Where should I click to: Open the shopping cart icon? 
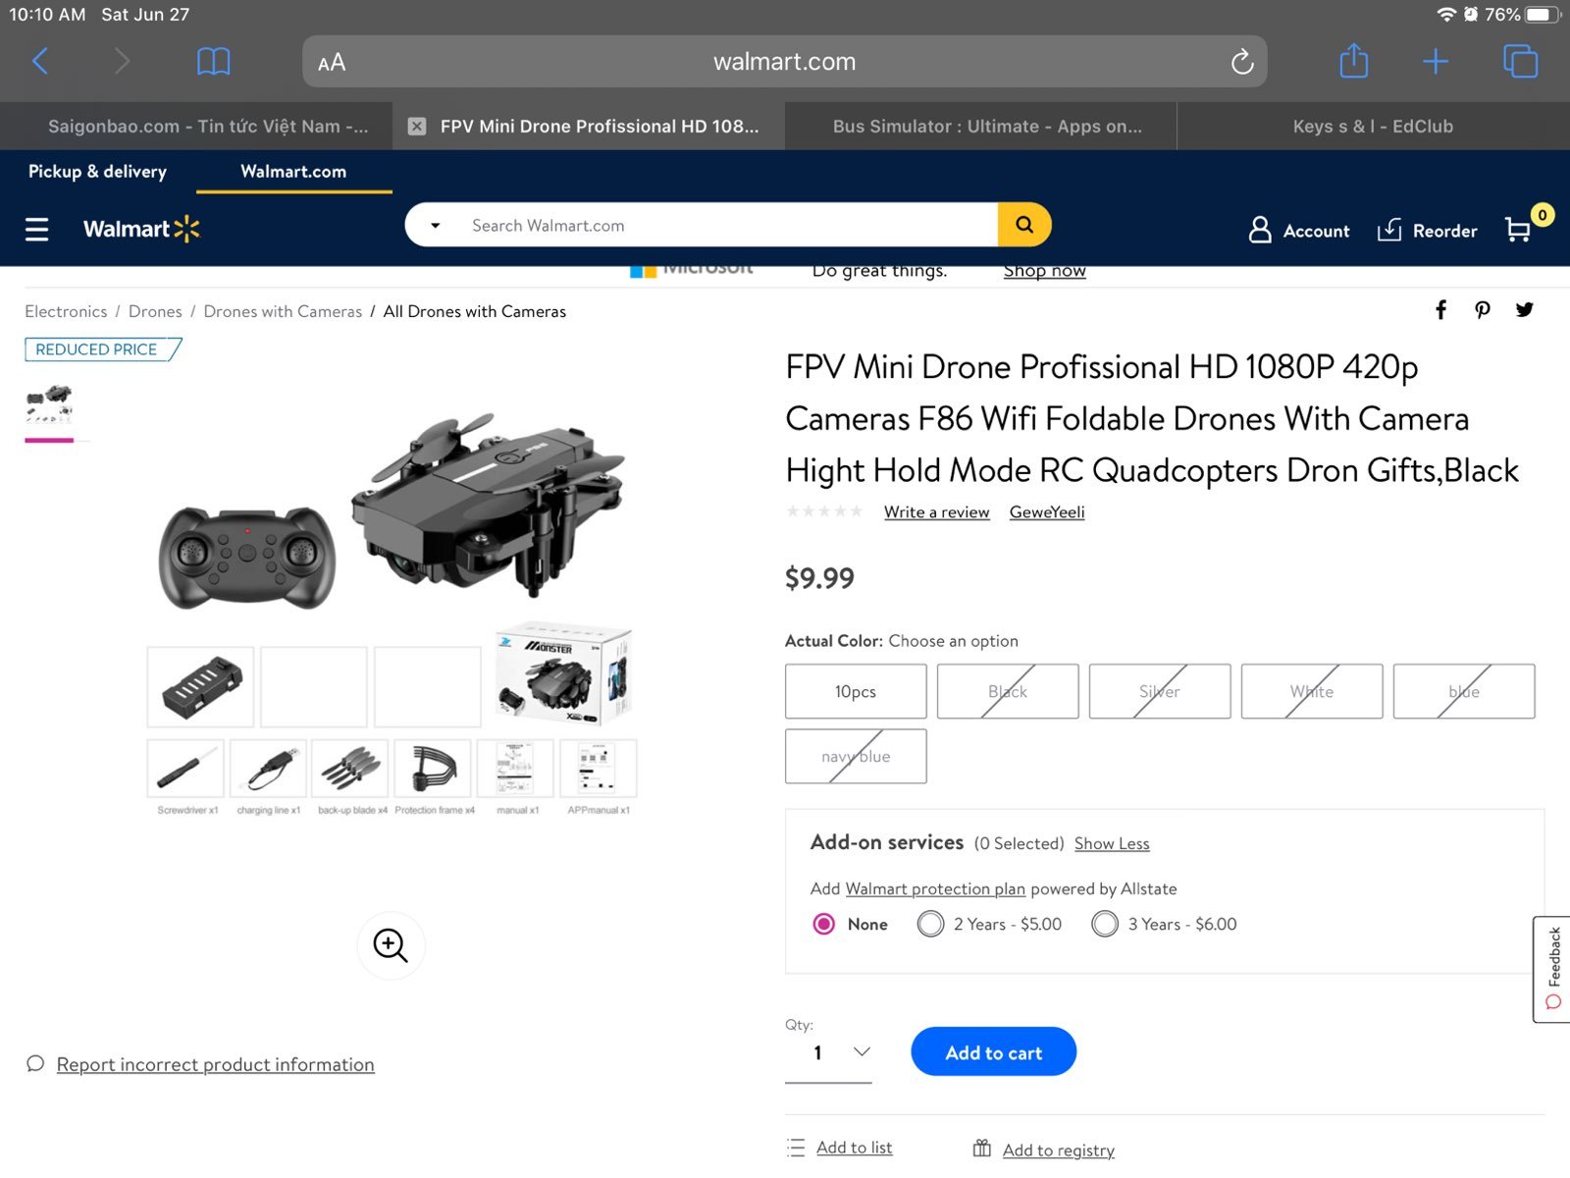click(1518, 230)
